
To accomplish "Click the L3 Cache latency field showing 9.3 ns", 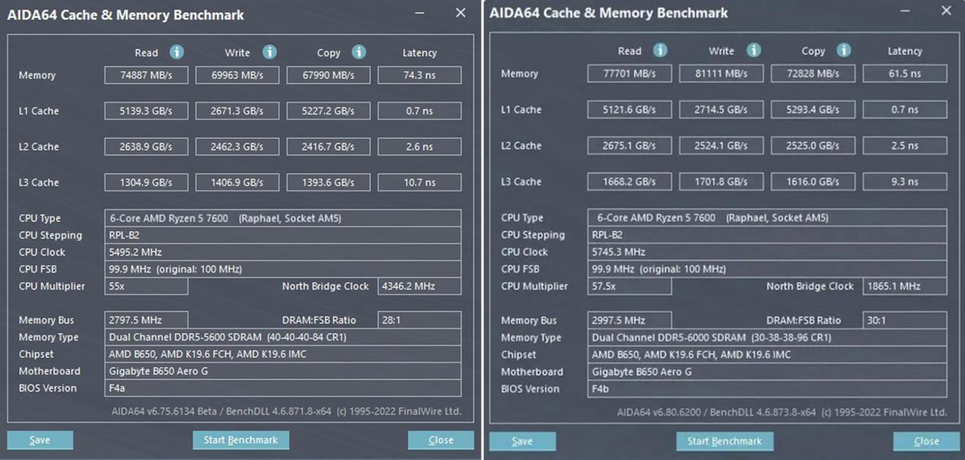I will [904, 181].
